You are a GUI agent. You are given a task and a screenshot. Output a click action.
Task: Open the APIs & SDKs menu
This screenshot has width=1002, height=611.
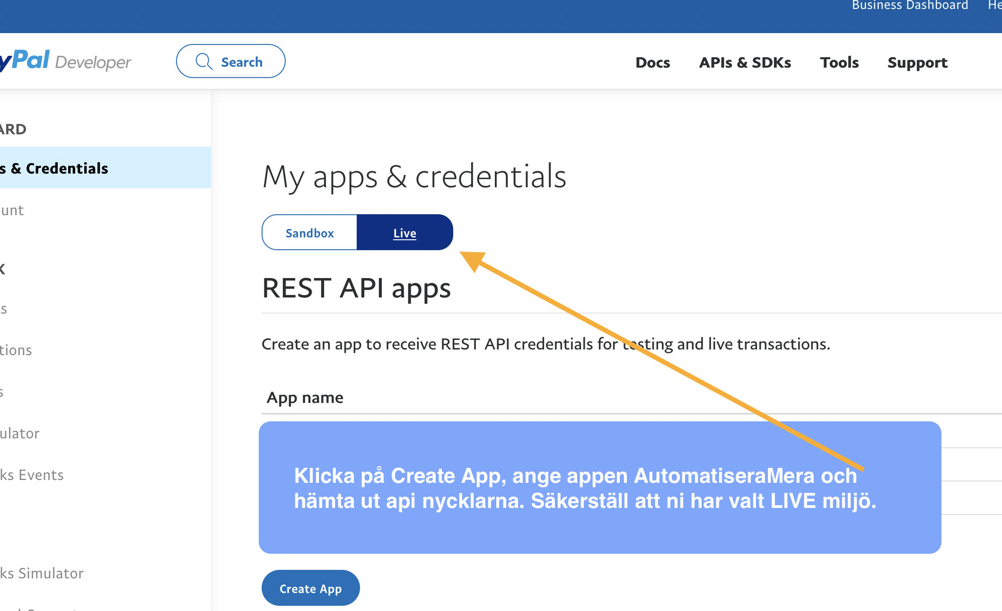pyautogui.click(x=745, y=62)
